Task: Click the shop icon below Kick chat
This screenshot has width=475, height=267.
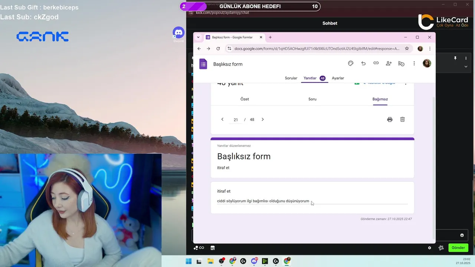Action: (x=213, y=248)
